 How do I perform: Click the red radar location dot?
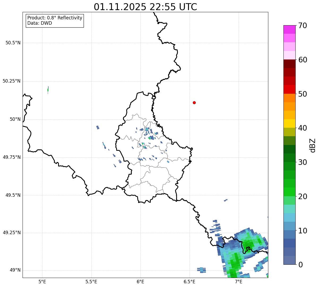pos(194,102)
